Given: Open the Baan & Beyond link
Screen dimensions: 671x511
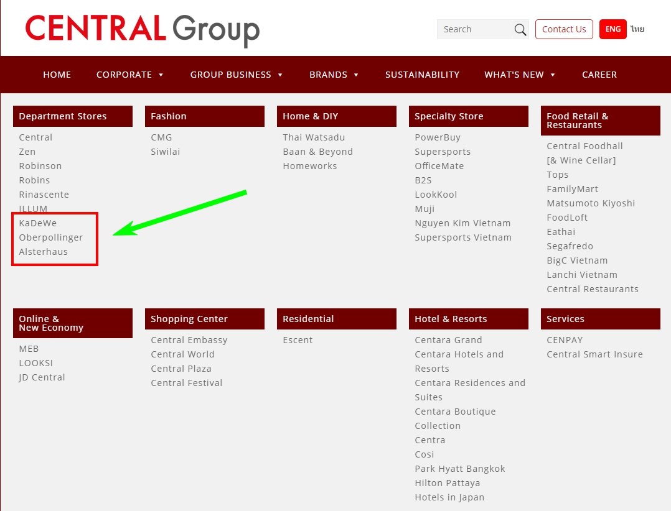Looking at the screenshot, I should click(x=318, y=152).
